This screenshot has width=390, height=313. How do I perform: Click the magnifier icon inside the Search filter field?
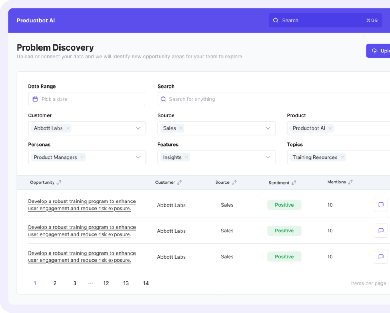[x=163, y=99]
